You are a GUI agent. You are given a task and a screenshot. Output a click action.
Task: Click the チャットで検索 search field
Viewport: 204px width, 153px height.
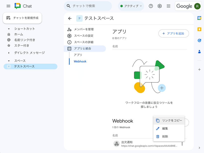88,6
